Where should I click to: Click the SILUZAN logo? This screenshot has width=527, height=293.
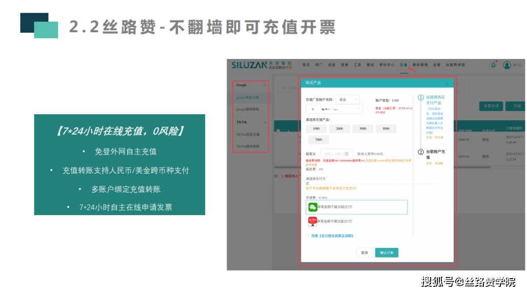pos(249,65)
